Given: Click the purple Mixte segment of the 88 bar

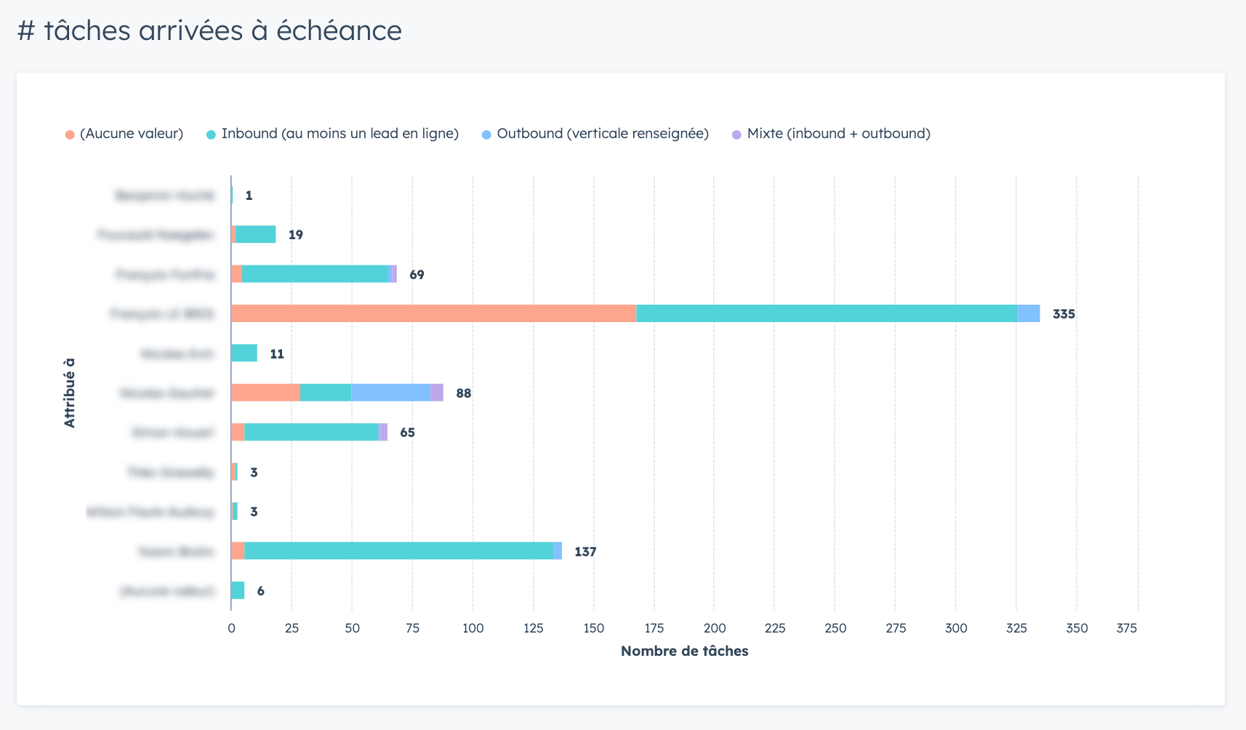Looking at the screenshot, I should click(x=437, y=393).
